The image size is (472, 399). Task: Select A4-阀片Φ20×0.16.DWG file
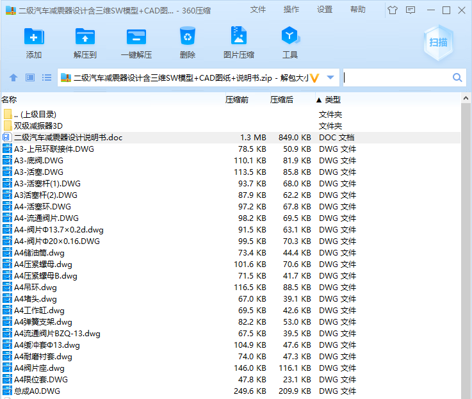coord(231,241)
